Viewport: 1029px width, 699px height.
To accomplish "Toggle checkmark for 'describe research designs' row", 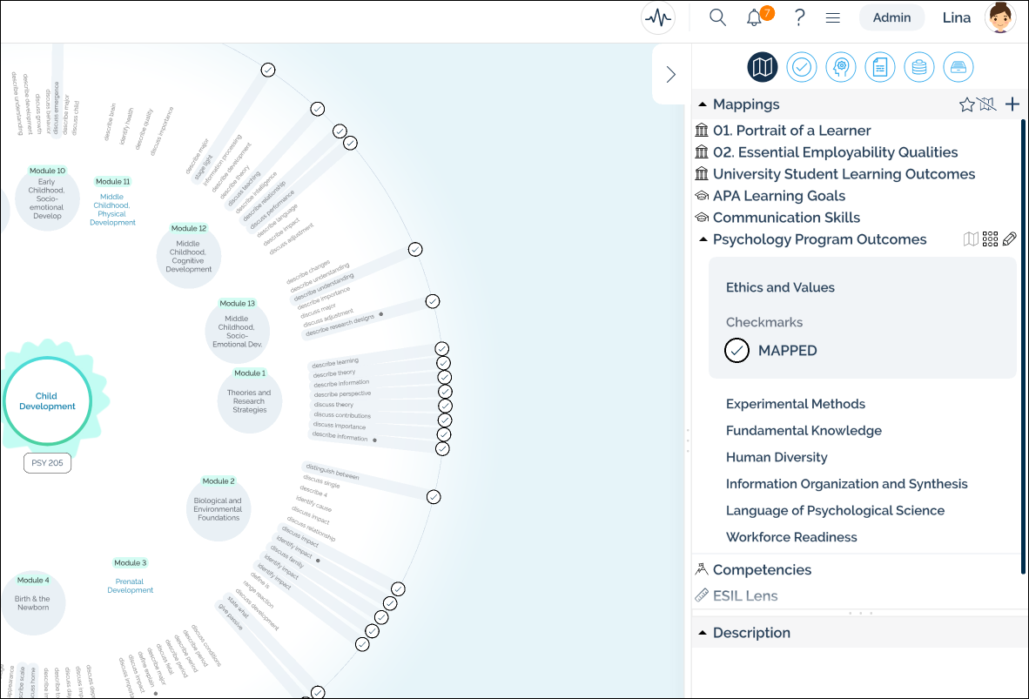I will pos(433,301).
